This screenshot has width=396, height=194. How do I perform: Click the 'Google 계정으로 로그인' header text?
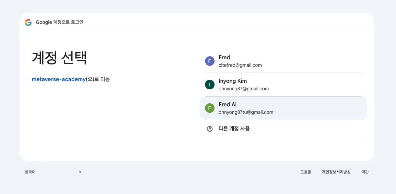click(x=59, y=22)
